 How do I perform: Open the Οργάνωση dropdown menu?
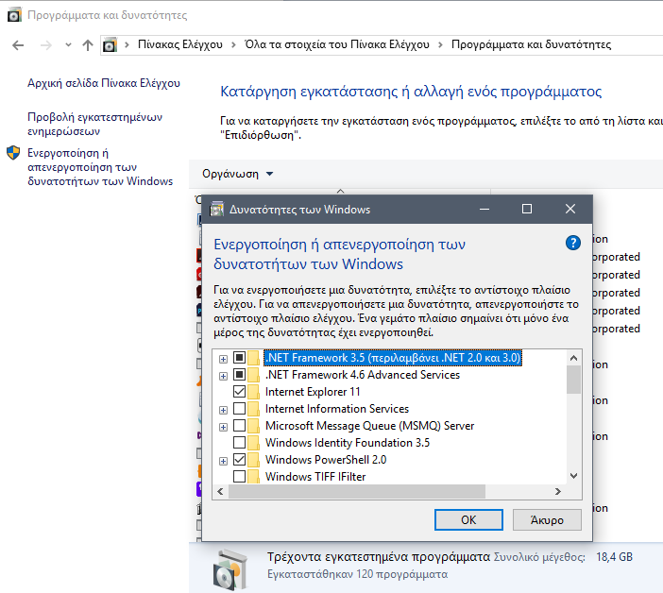[x=237, y=174]
